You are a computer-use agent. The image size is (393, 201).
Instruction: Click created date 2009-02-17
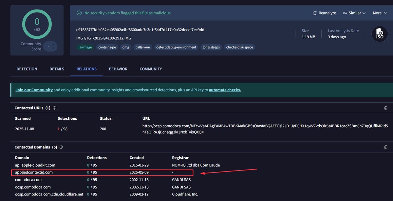click(x=139, y=194)
